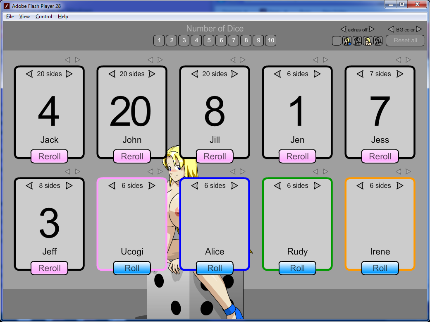Choose the colored blonde character icon with blue dot

click(347, 41)
